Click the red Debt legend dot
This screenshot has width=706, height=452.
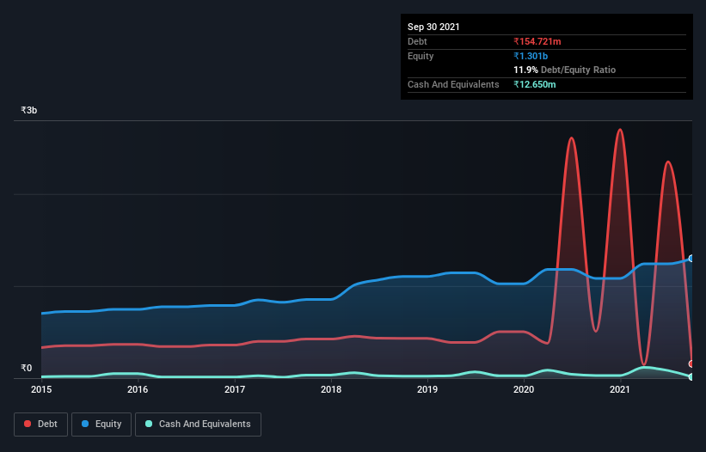coord(28,424)
